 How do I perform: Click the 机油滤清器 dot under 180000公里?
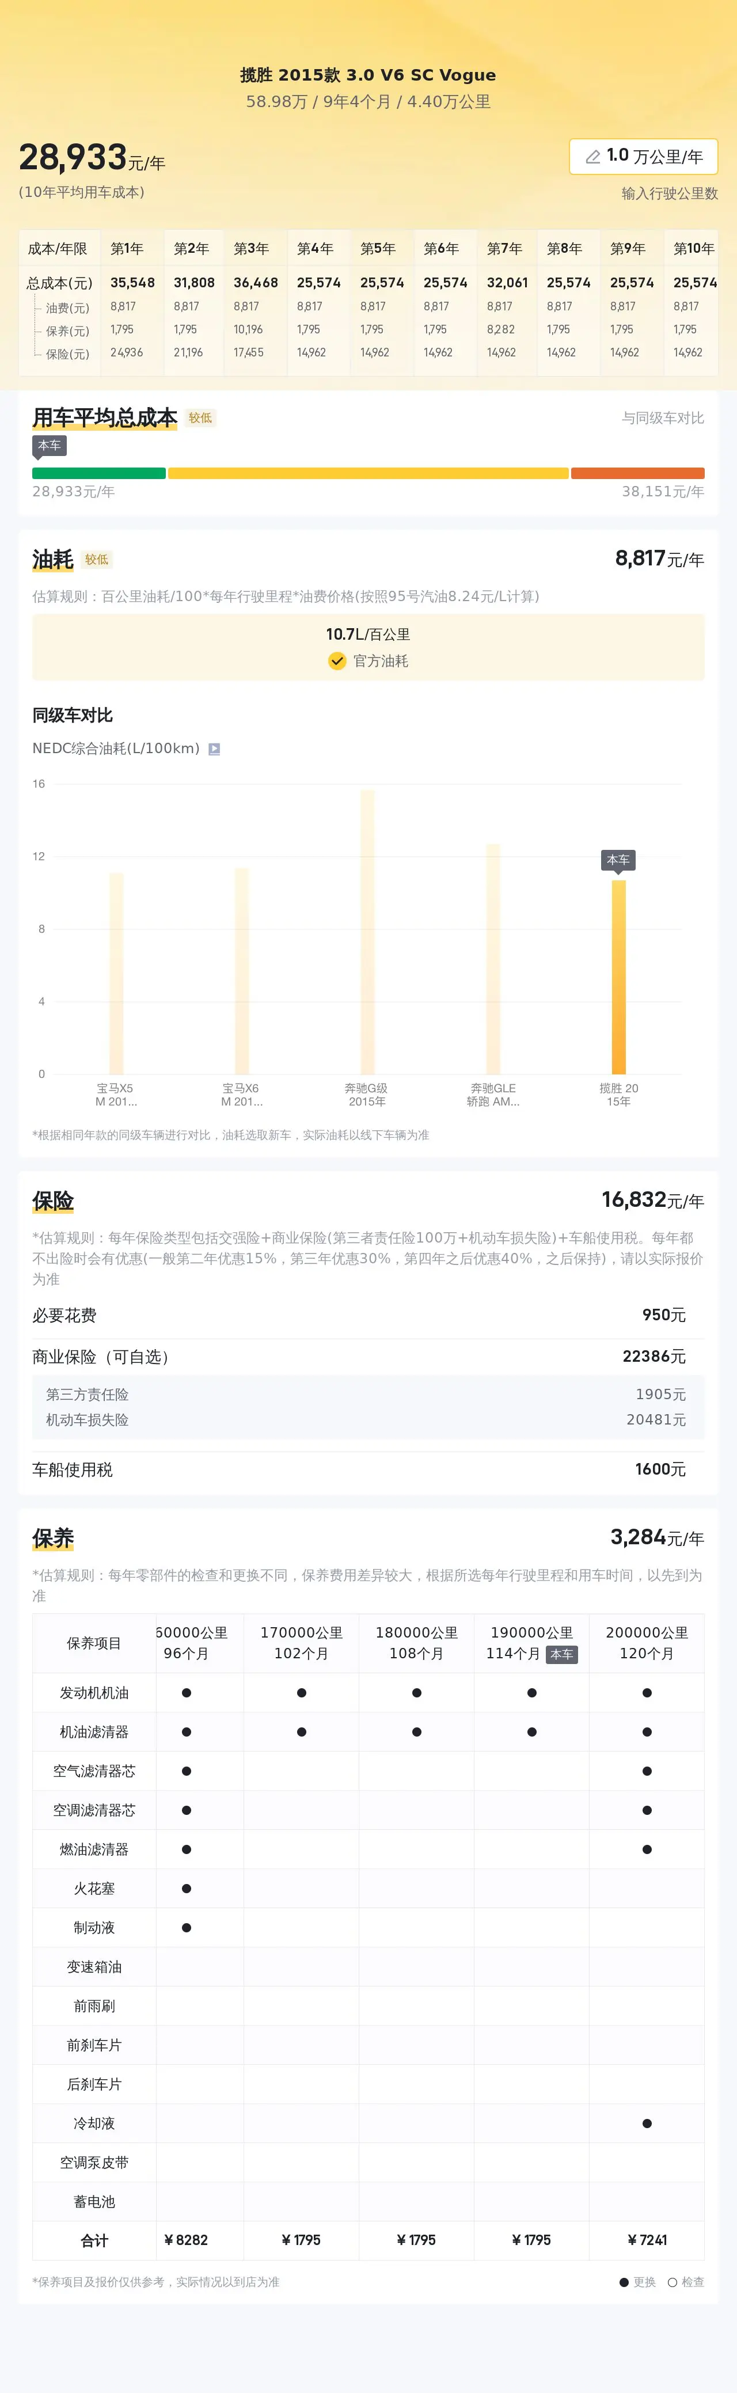(416, 1731)
